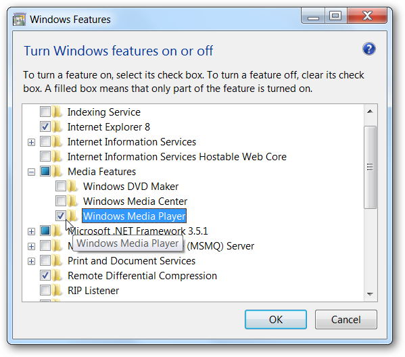Click the scrollbar down arrow in feature list
405x357 pixels.
[x=370, y=294]
